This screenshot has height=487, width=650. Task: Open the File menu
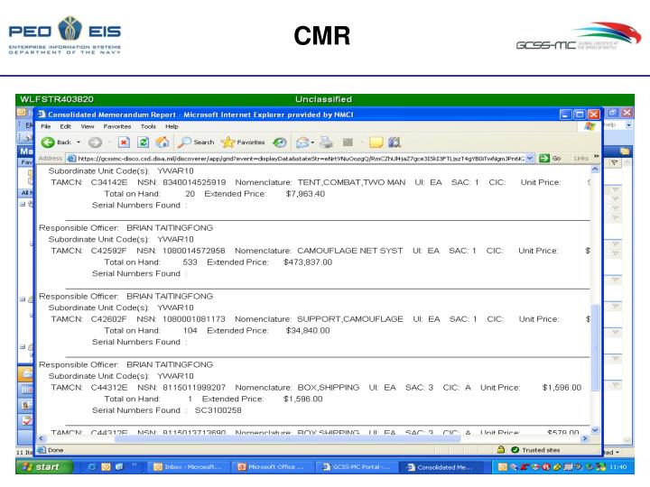[45, 125]
